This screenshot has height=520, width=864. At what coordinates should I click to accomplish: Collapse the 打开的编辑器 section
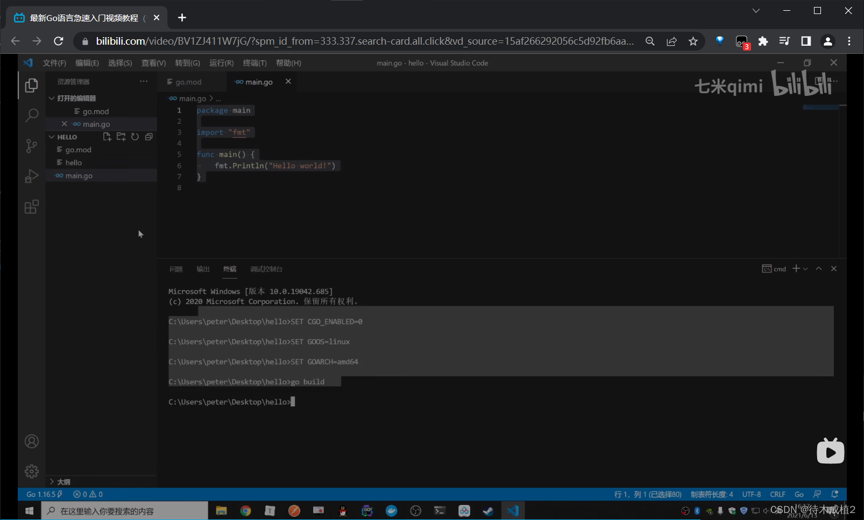[x=76, y=98]
